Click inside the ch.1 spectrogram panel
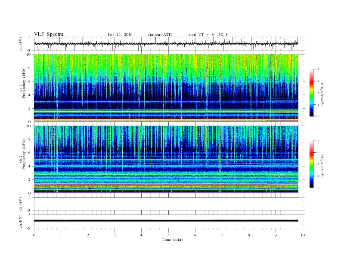The height and width of the screenshot is (264, 341). (x=166, y=88)
